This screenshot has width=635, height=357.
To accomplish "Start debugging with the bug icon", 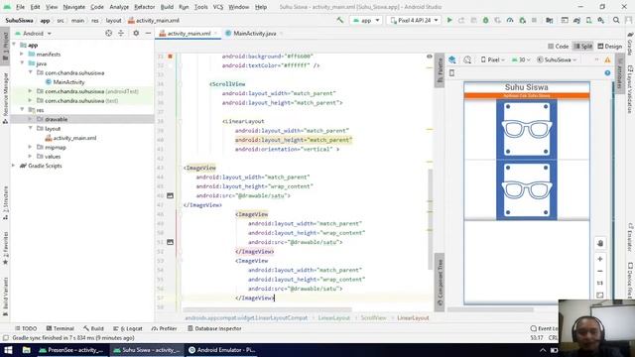I will coord(485,20).
